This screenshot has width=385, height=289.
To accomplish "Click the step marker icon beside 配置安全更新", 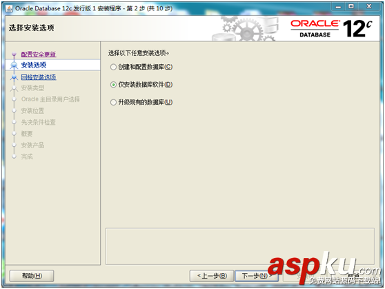I will (x=14, y=54).
